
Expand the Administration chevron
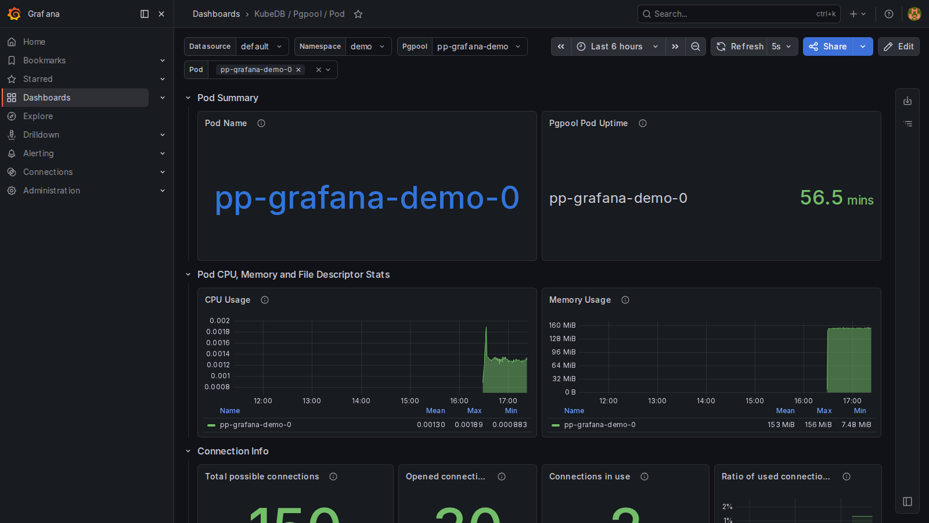163,191
